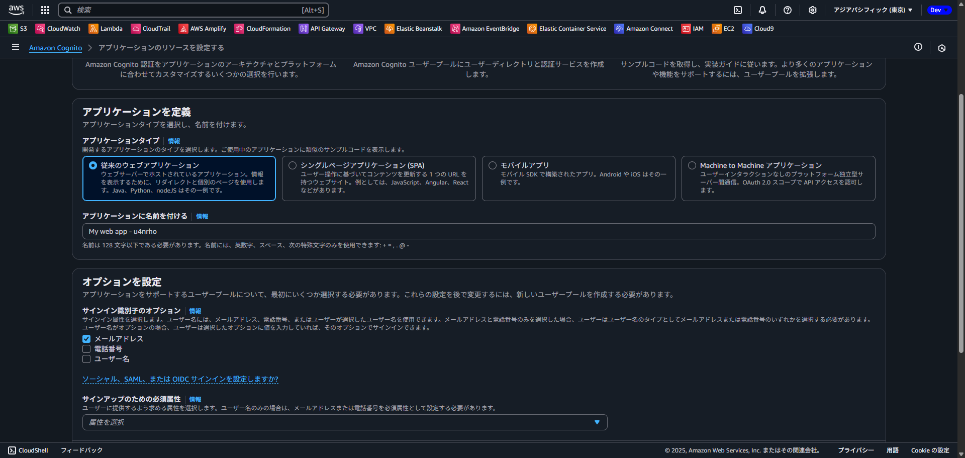Select Machine to Machine アプリケーション option
The height and width of the screenshot is (458, 965).
(692, 165)
